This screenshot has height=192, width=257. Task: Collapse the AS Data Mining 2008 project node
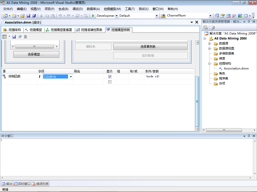click(x=205, y=38)
